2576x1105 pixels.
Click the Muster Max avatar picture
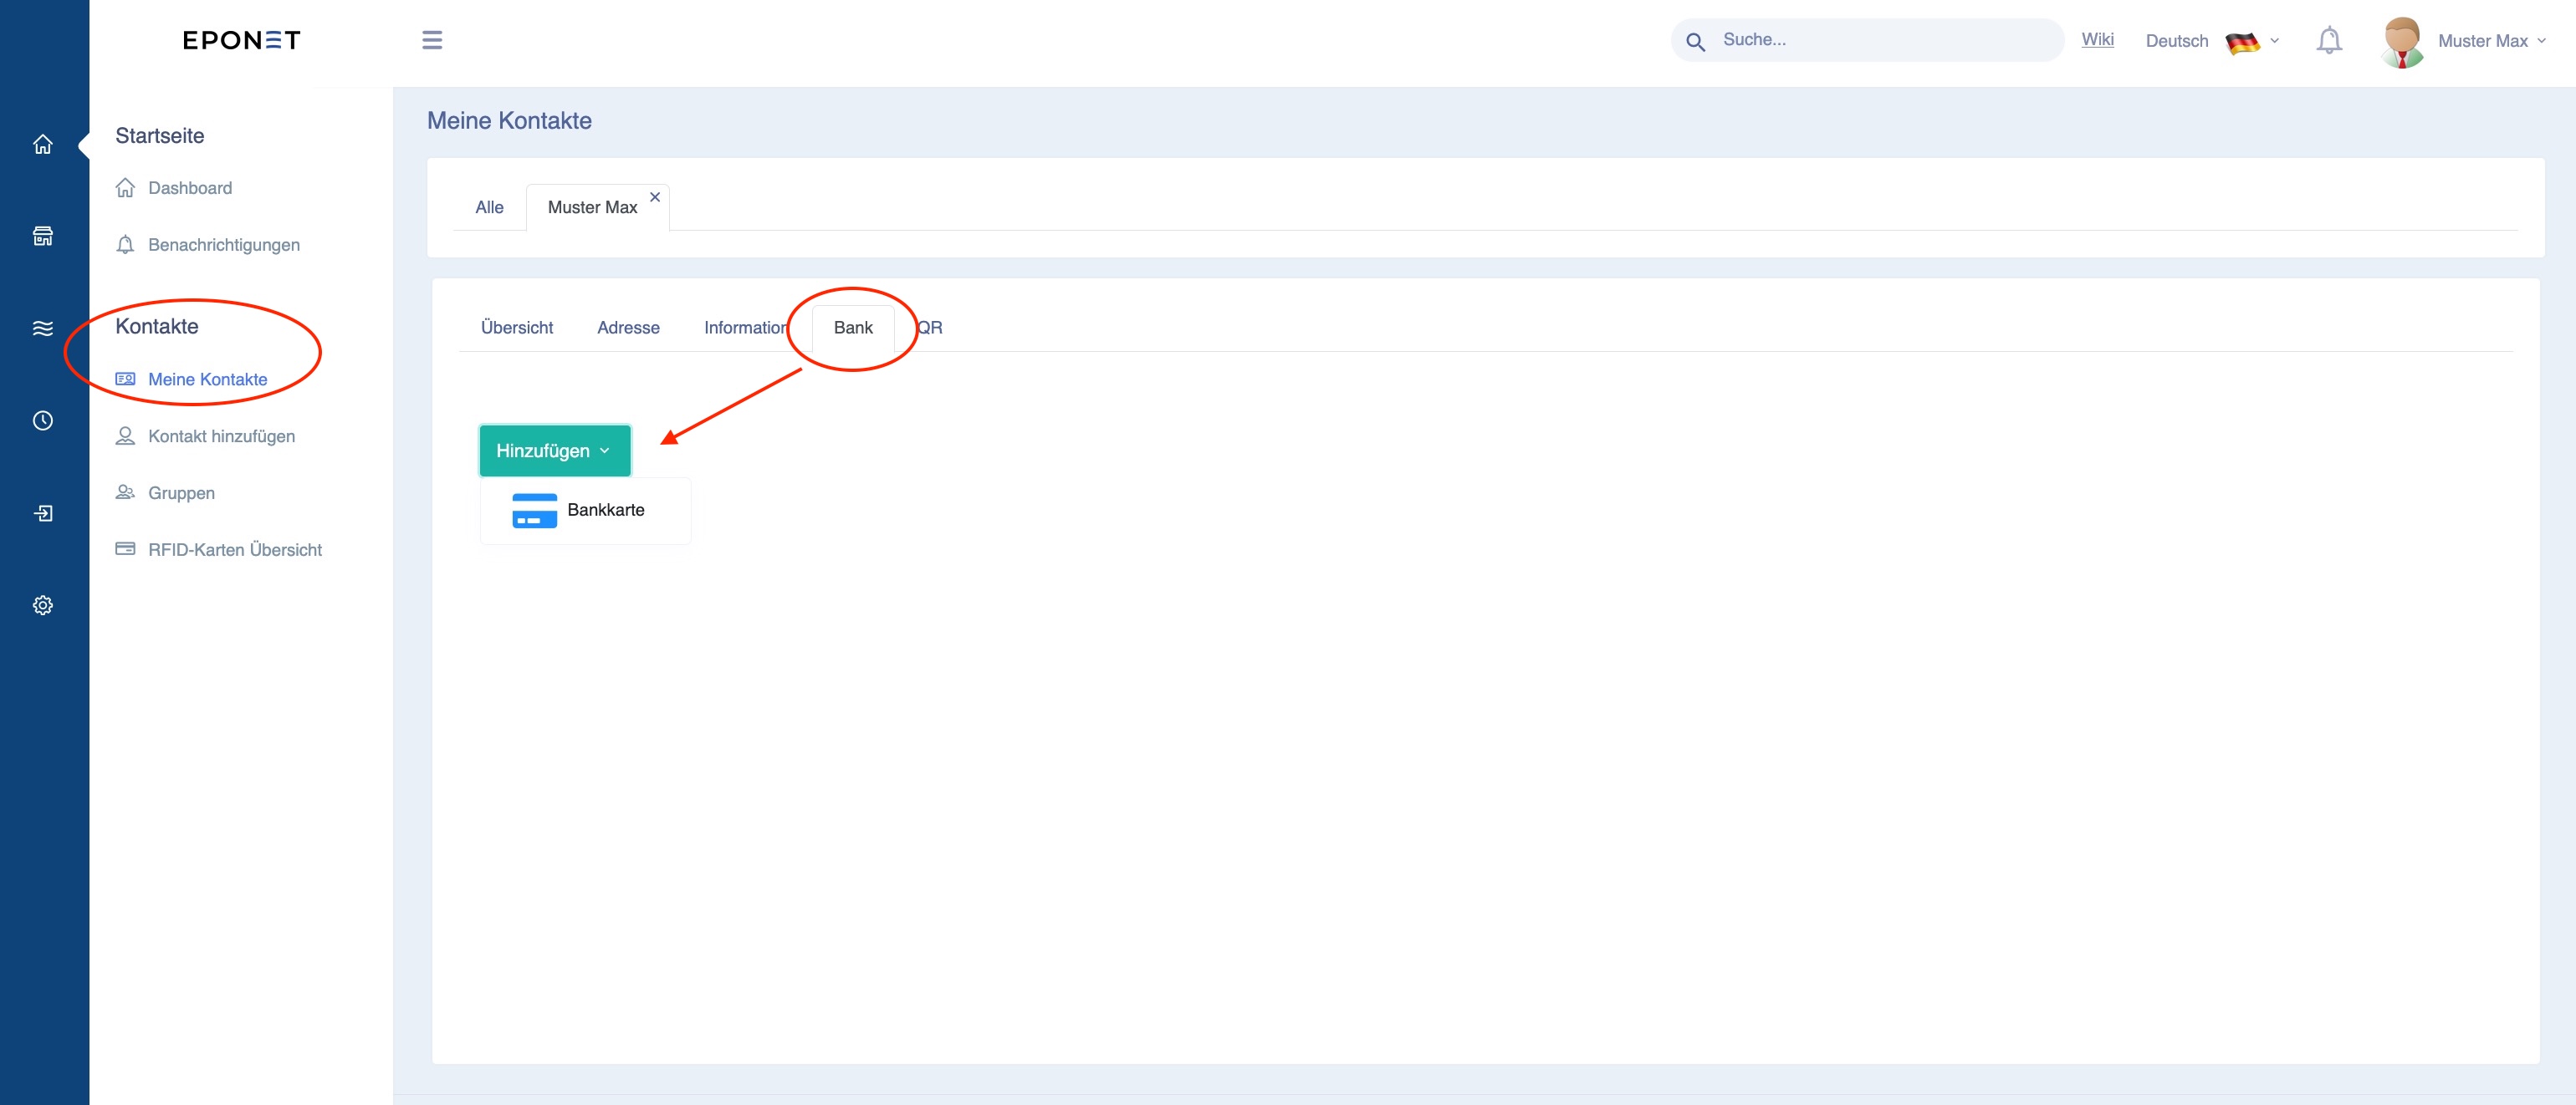[x=2402, y=42]
